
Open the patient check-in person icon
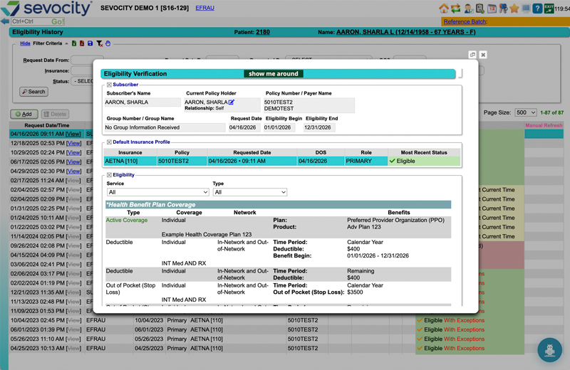[468, 8]
